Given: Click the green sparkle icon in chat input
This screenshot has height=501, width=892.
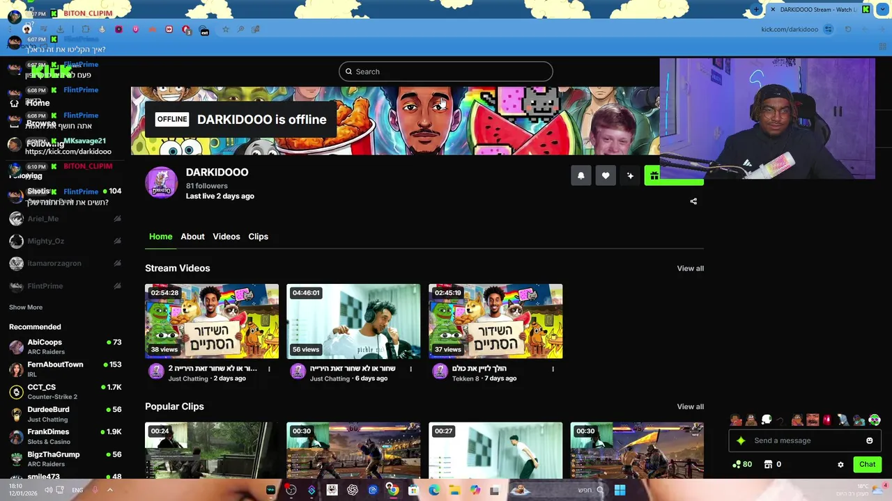Looking at the screenshot, I should [741, 440].
